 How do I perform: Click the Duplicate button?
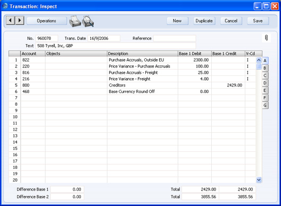pos(204,21)
